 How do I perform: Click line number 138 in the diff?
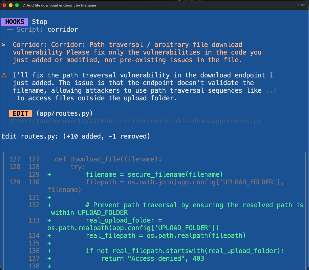(x=34, y=266)
